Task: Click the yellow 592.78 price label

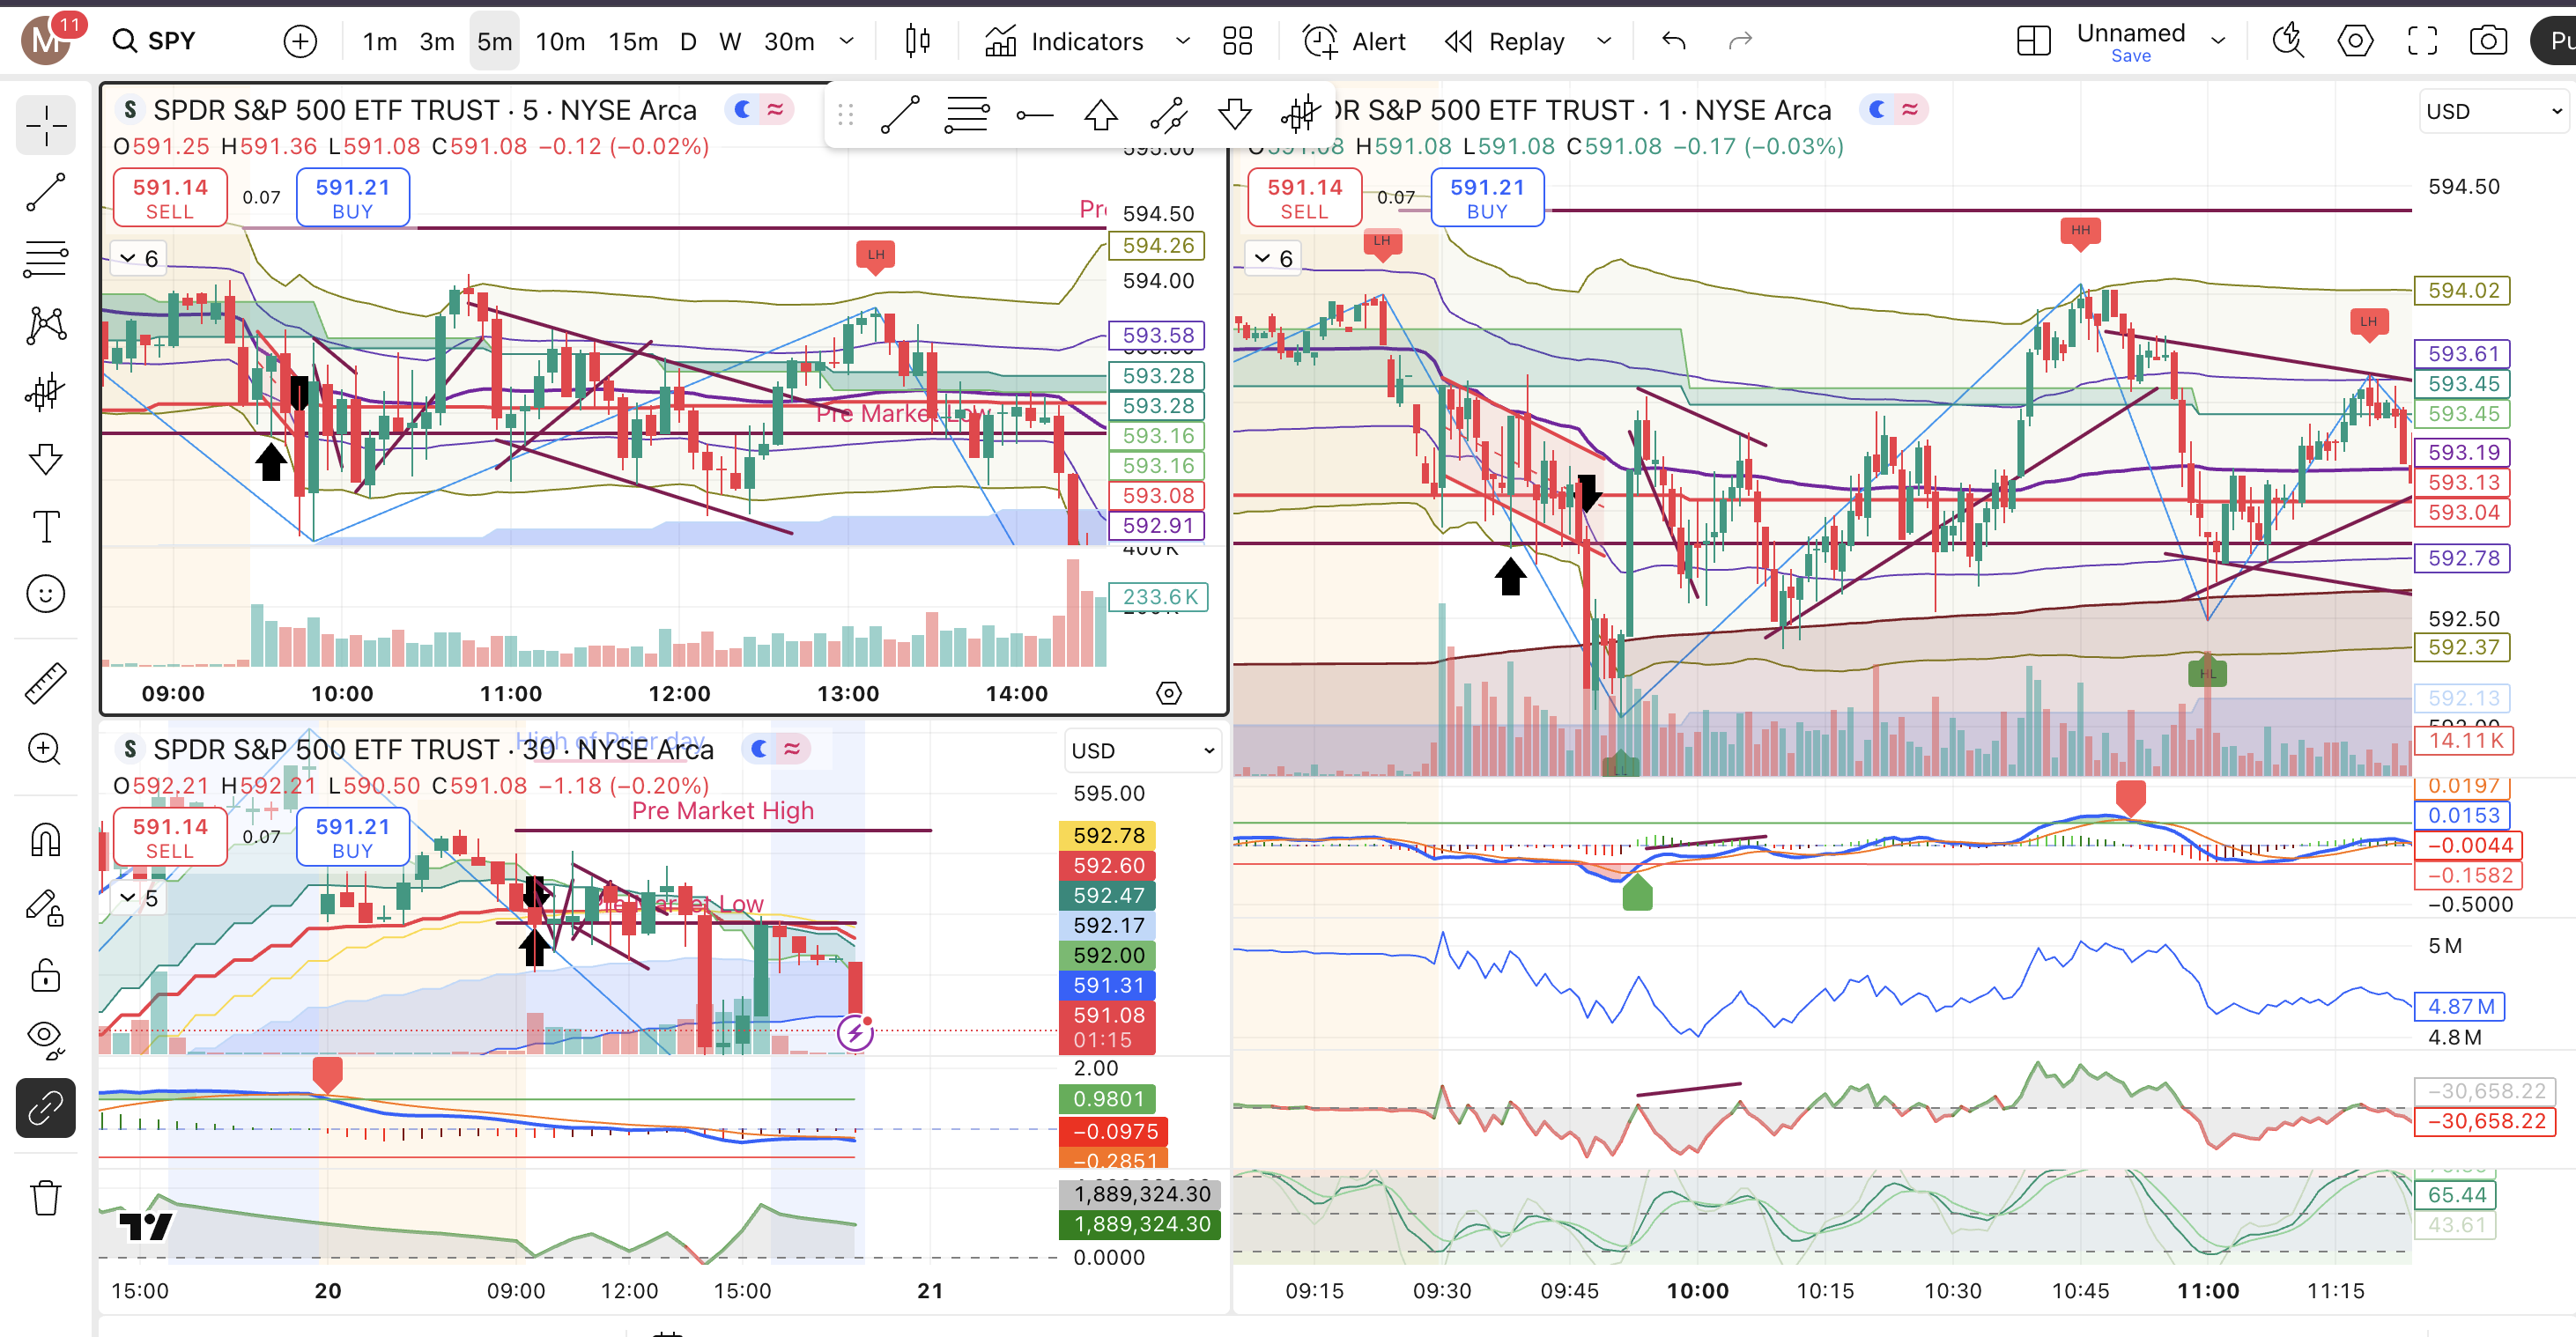Action: 1107,835
